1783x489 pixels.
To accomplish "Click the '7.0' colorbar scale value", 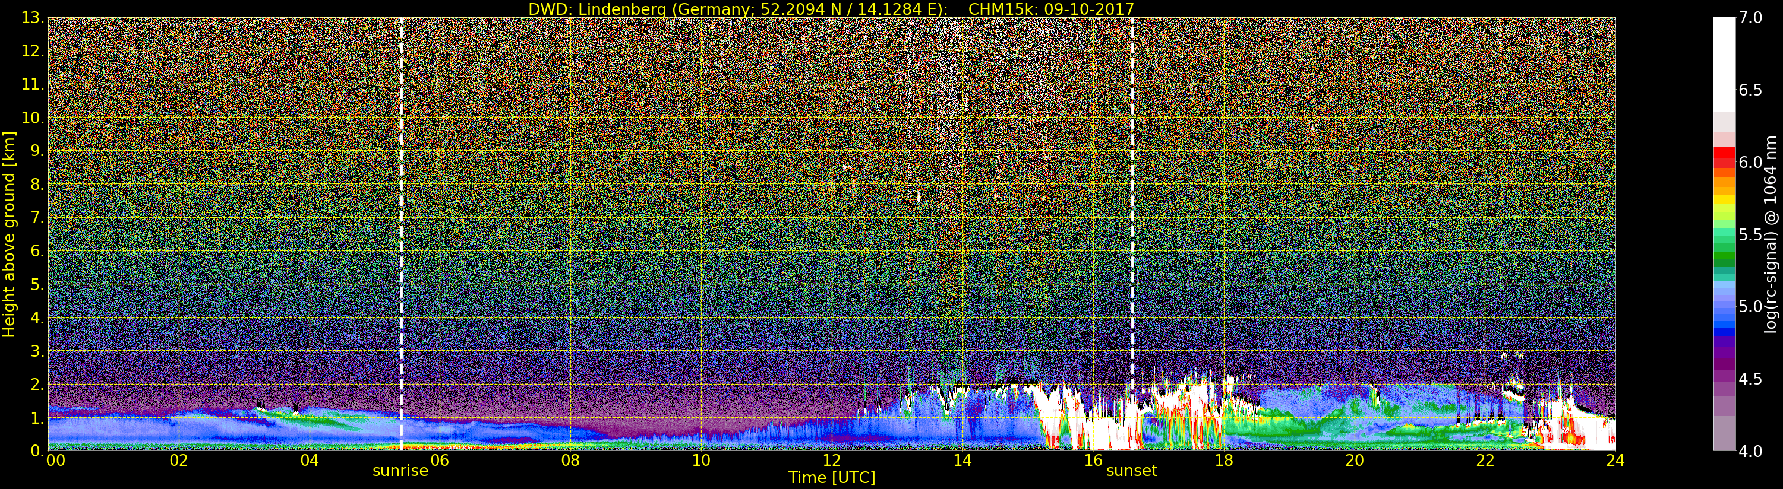I will 1750,18.
